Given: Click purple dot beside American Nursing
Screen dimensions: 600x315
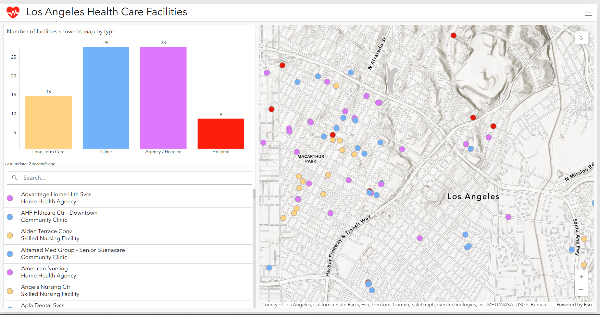Looking at the screenshot, I should [x=10, y=272].
